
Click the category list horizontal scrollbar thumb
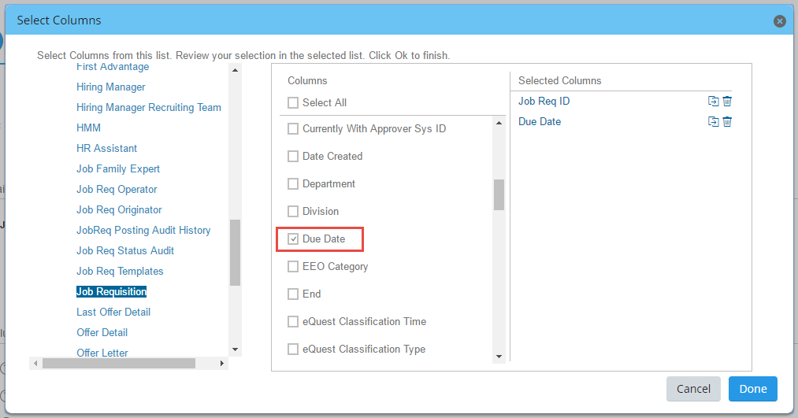pos(119,363)
